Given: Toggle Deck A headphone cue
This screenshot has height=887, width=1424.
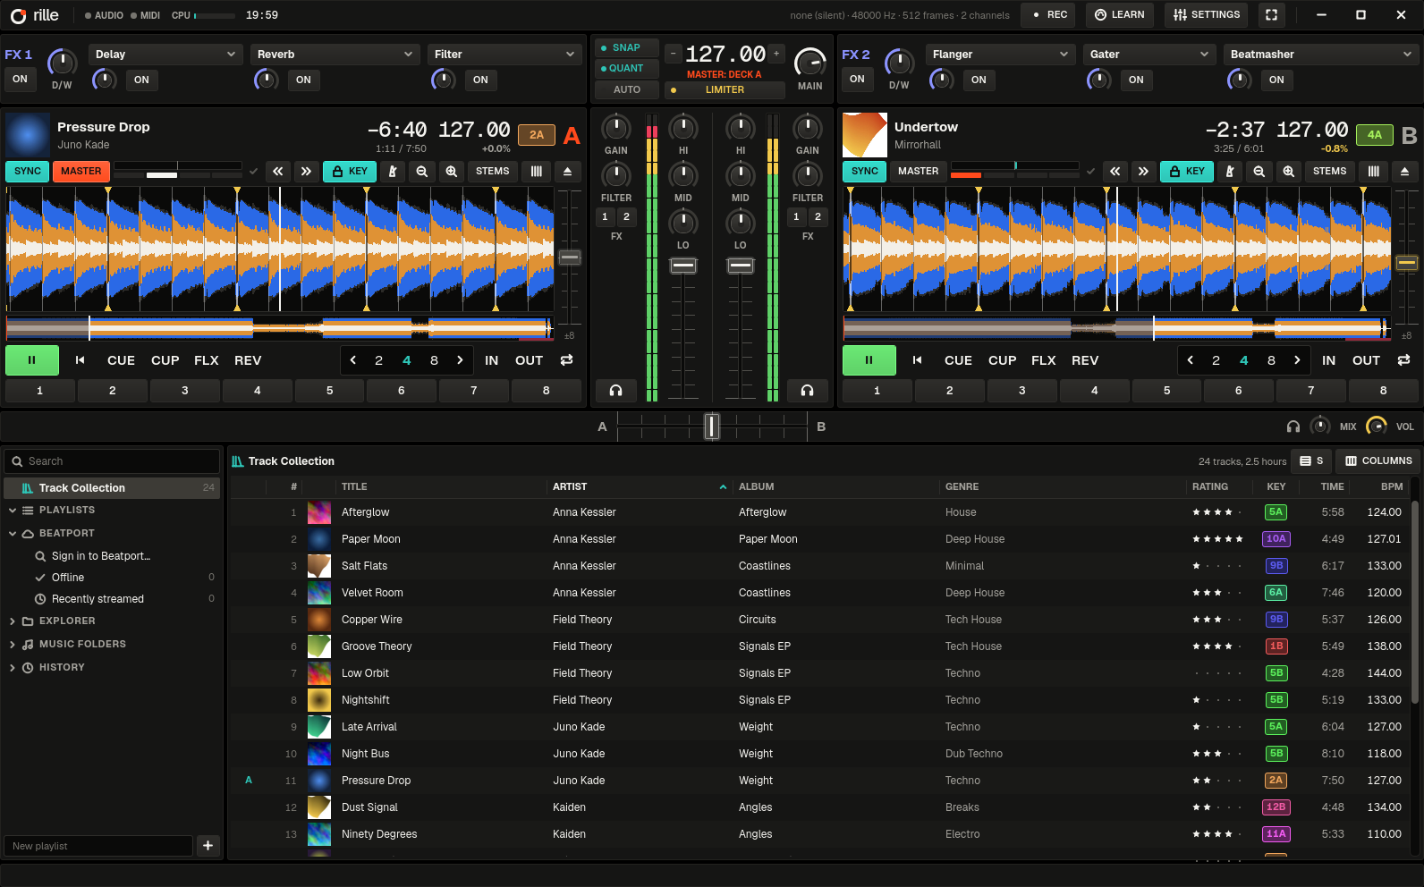Looking at the screenshot, I should pos(615,390).
